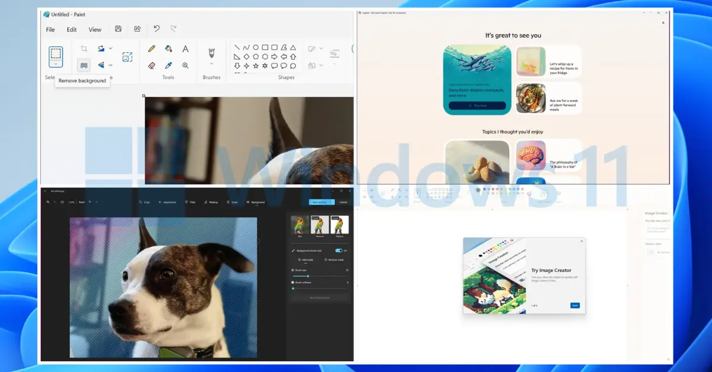Select the Text tool in Paint

(x=186, y=49)
